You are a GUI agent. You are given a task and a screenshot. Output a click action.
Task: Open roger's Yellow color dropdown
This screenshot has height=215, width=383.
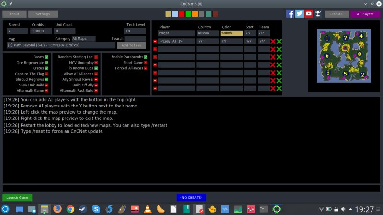click(x=232, y=33)
